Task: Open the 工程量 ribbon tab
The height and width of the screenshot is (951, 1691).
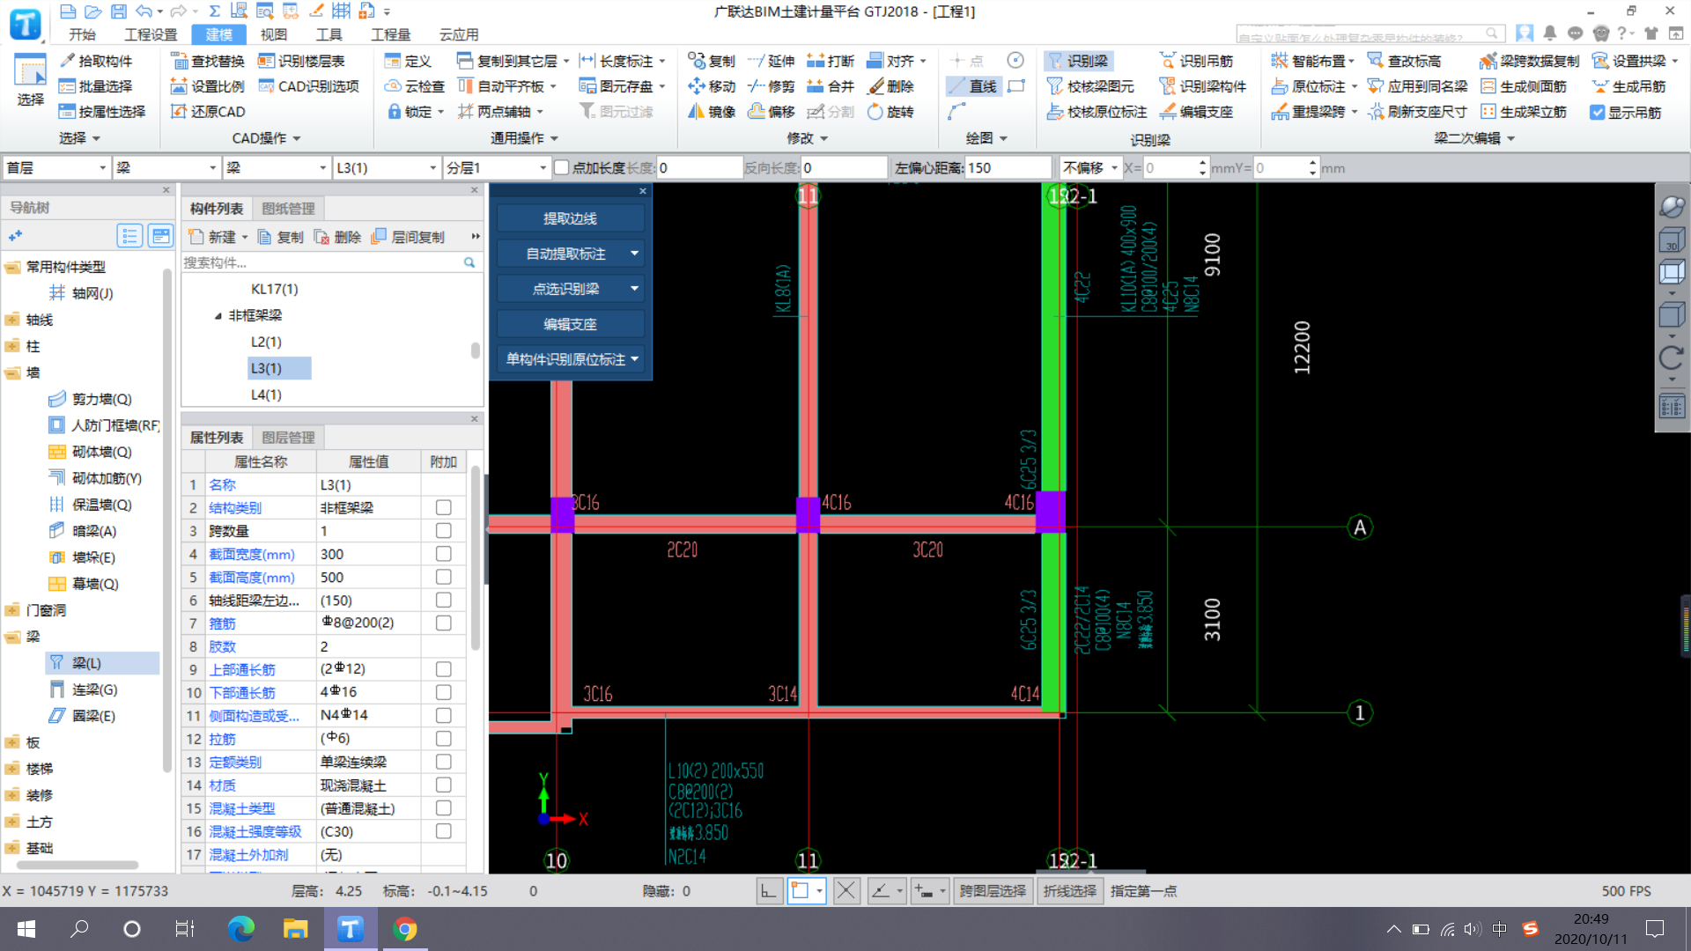Action: [x=391, y=34]
